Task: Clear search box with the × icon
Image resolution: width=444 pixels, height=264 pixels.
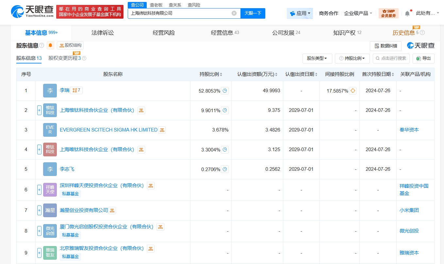Action: (x=234, y=13)
